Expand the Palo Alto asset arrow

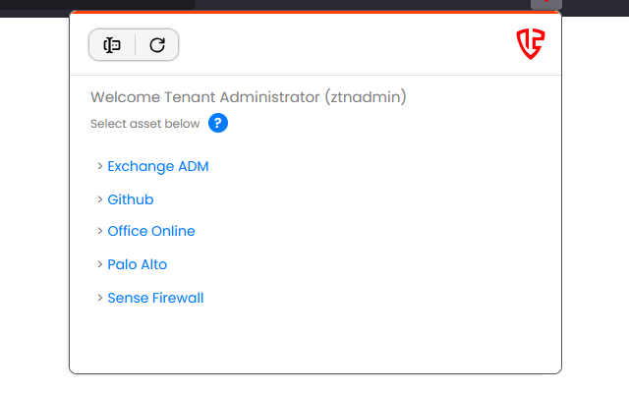point(99,264)
